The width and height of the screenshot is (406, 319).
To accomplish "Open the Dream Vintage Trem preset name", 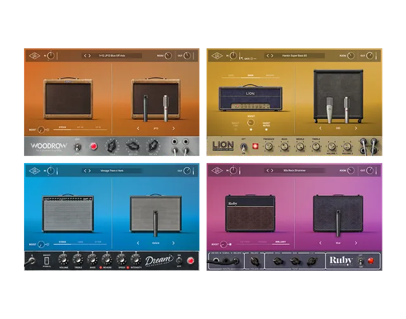I will click(112, 171).
